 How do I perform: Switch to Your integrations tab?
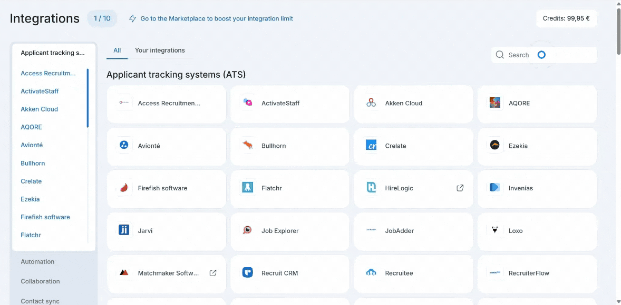(160, 50)
